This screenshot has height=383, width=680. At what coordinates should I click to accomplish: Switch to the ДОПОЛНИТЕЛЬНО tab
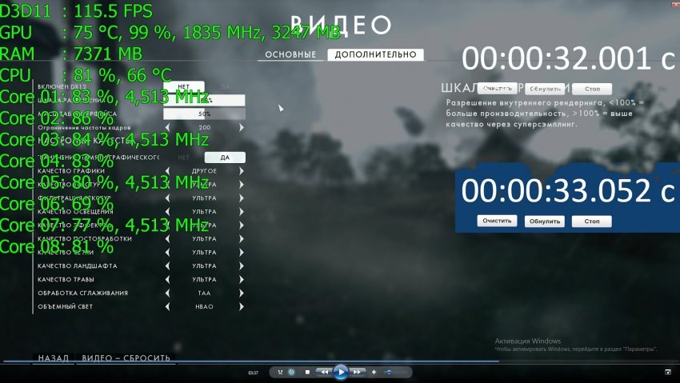coord(375,54)
